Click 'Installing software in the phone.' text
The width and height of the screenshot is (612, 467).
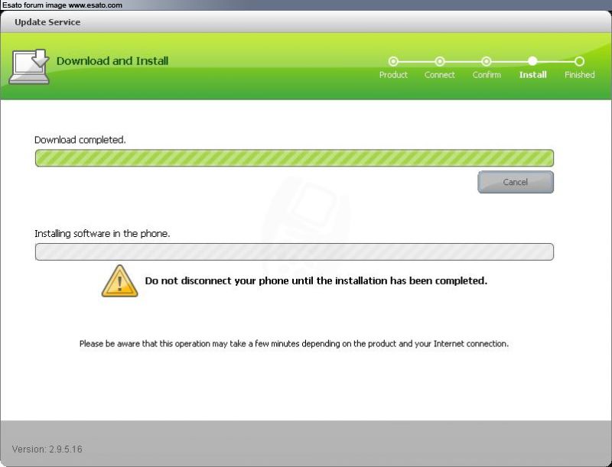[103, 234]
